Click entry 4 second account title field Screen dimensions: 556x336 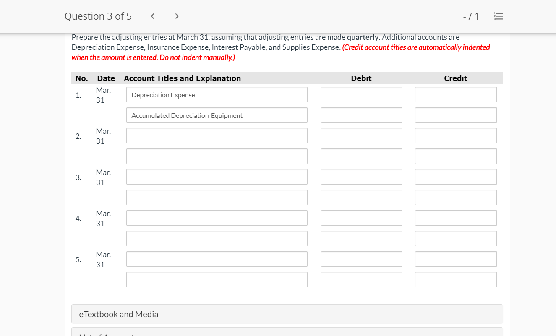point(217,239)
